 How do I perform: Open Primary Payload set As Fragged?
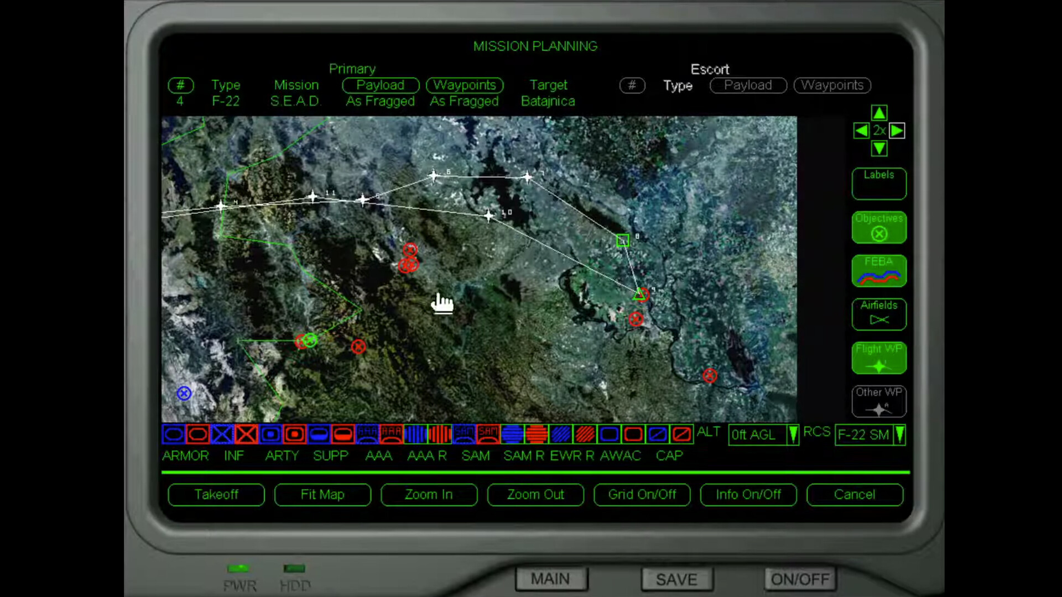pos(380,85)
